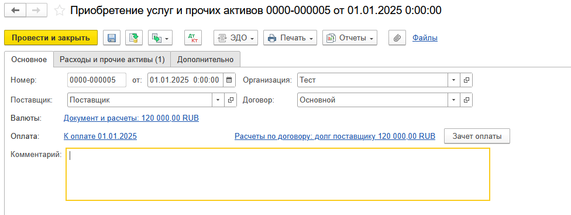Viewport: 571px width, 215px height.
Task: Open Расчеты по договору debt link
Action: (x=335, y=136)
